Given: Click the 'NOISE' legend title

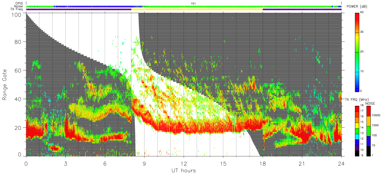Looking at the screenshot, I should [371, 103].
